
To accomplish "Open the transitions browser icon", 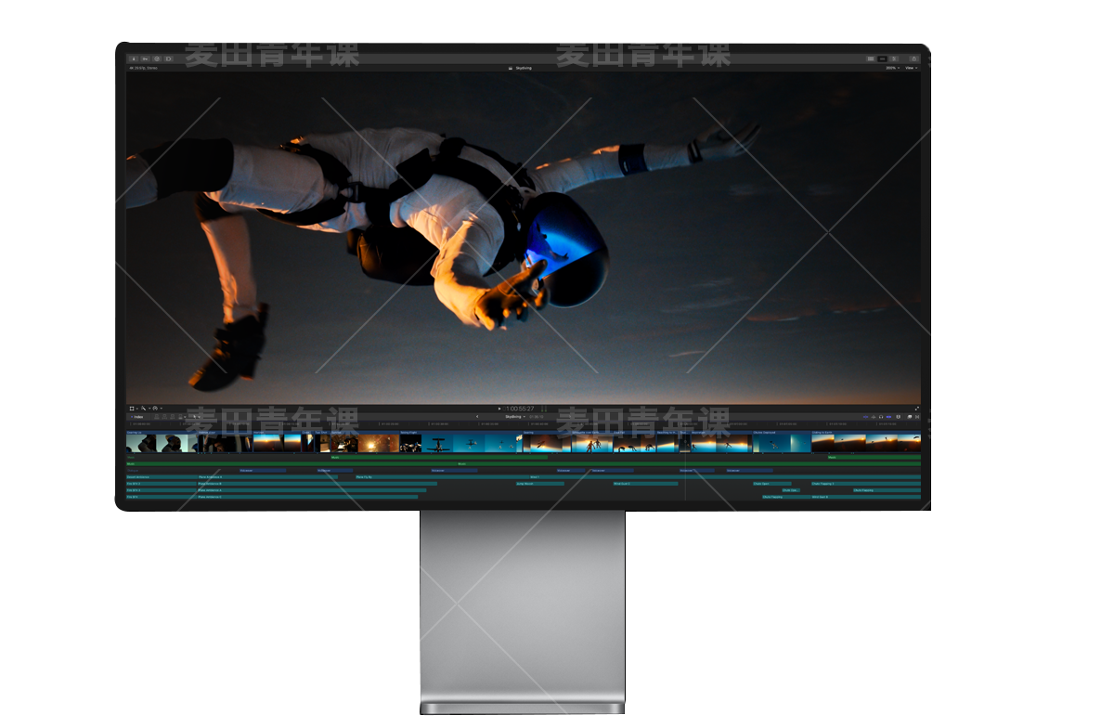I will pos(917,417).
